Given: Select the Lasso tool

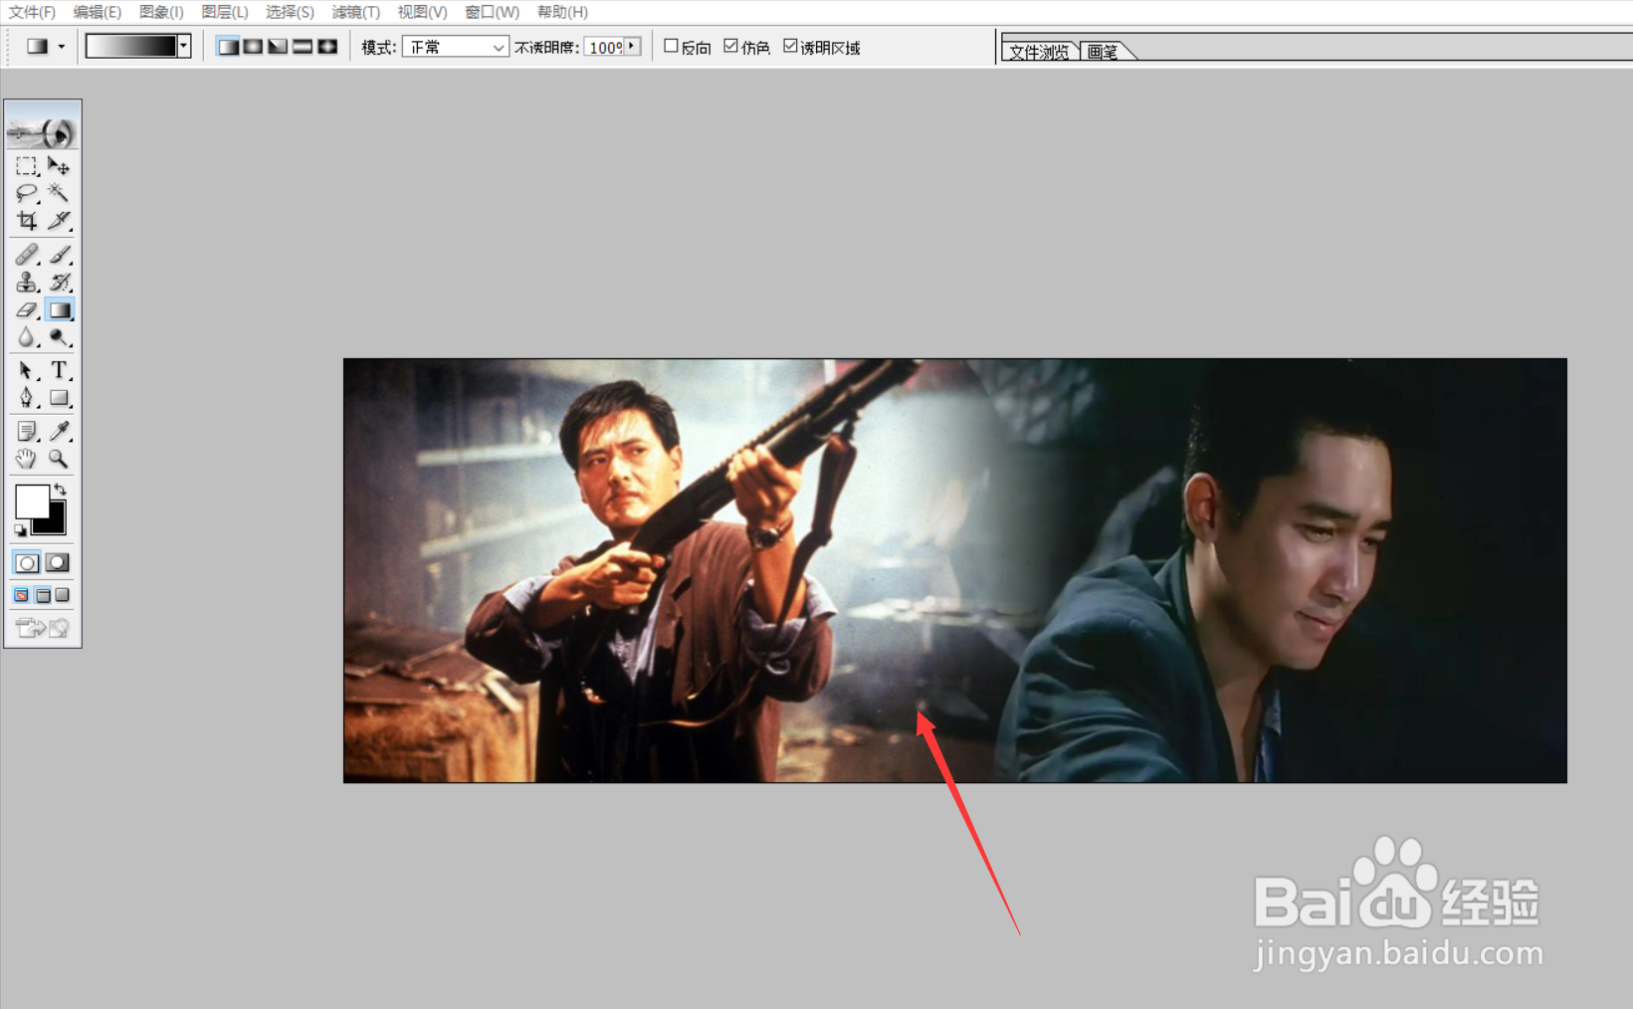Looking at the screenshot, I should pyautogui.click(x=26, y=192).
